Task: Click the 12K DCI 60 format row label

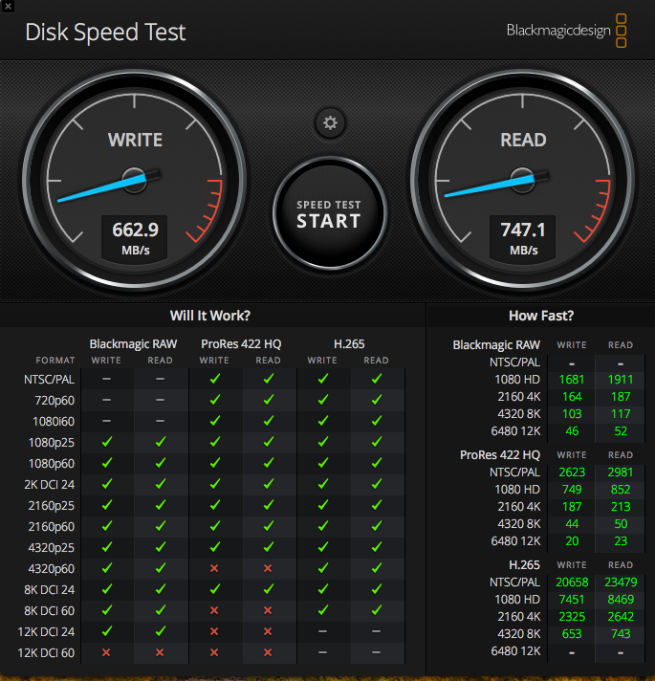Action: (x=46, y=652)
